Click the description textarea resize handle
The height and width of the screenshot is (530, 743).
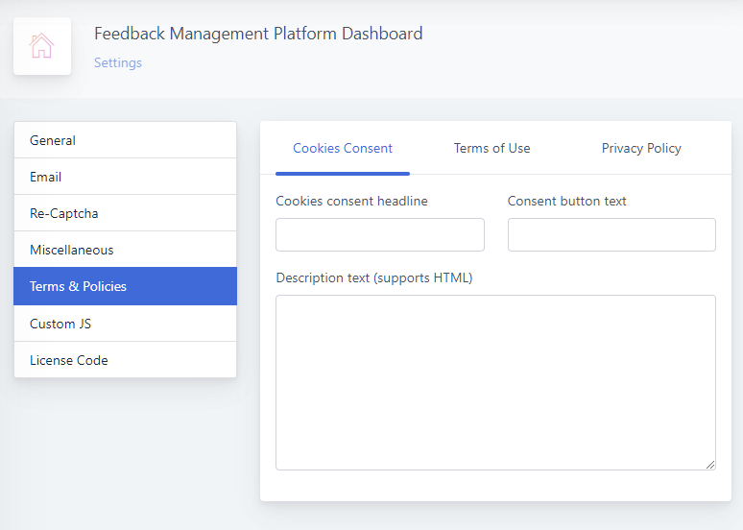pyautogui.click(x=710, y=465)
